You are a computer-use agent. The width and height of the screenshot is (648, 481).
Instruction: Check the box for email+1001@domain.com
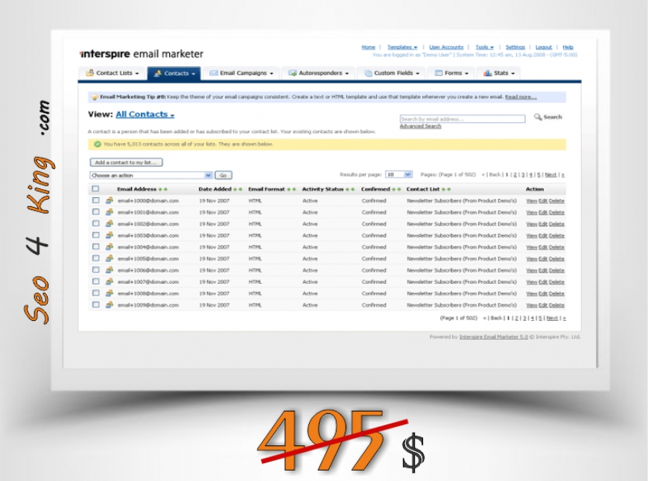[x=96, y=211]
